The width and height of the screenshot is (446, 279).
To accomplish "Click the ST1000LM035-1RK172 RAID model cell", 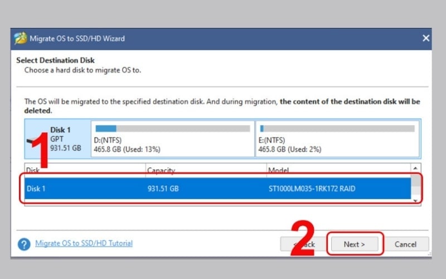I will coord(312,189).
